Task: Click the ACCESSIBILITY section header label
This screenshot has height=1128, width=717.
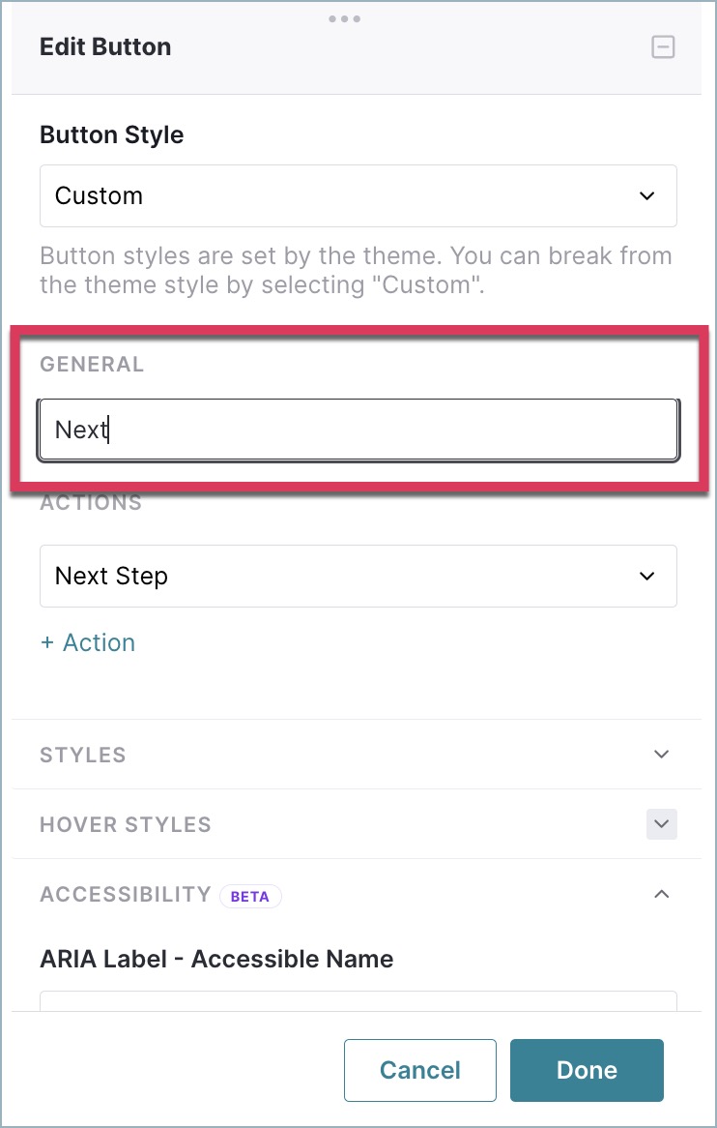Action: click(x=126, y=894)
